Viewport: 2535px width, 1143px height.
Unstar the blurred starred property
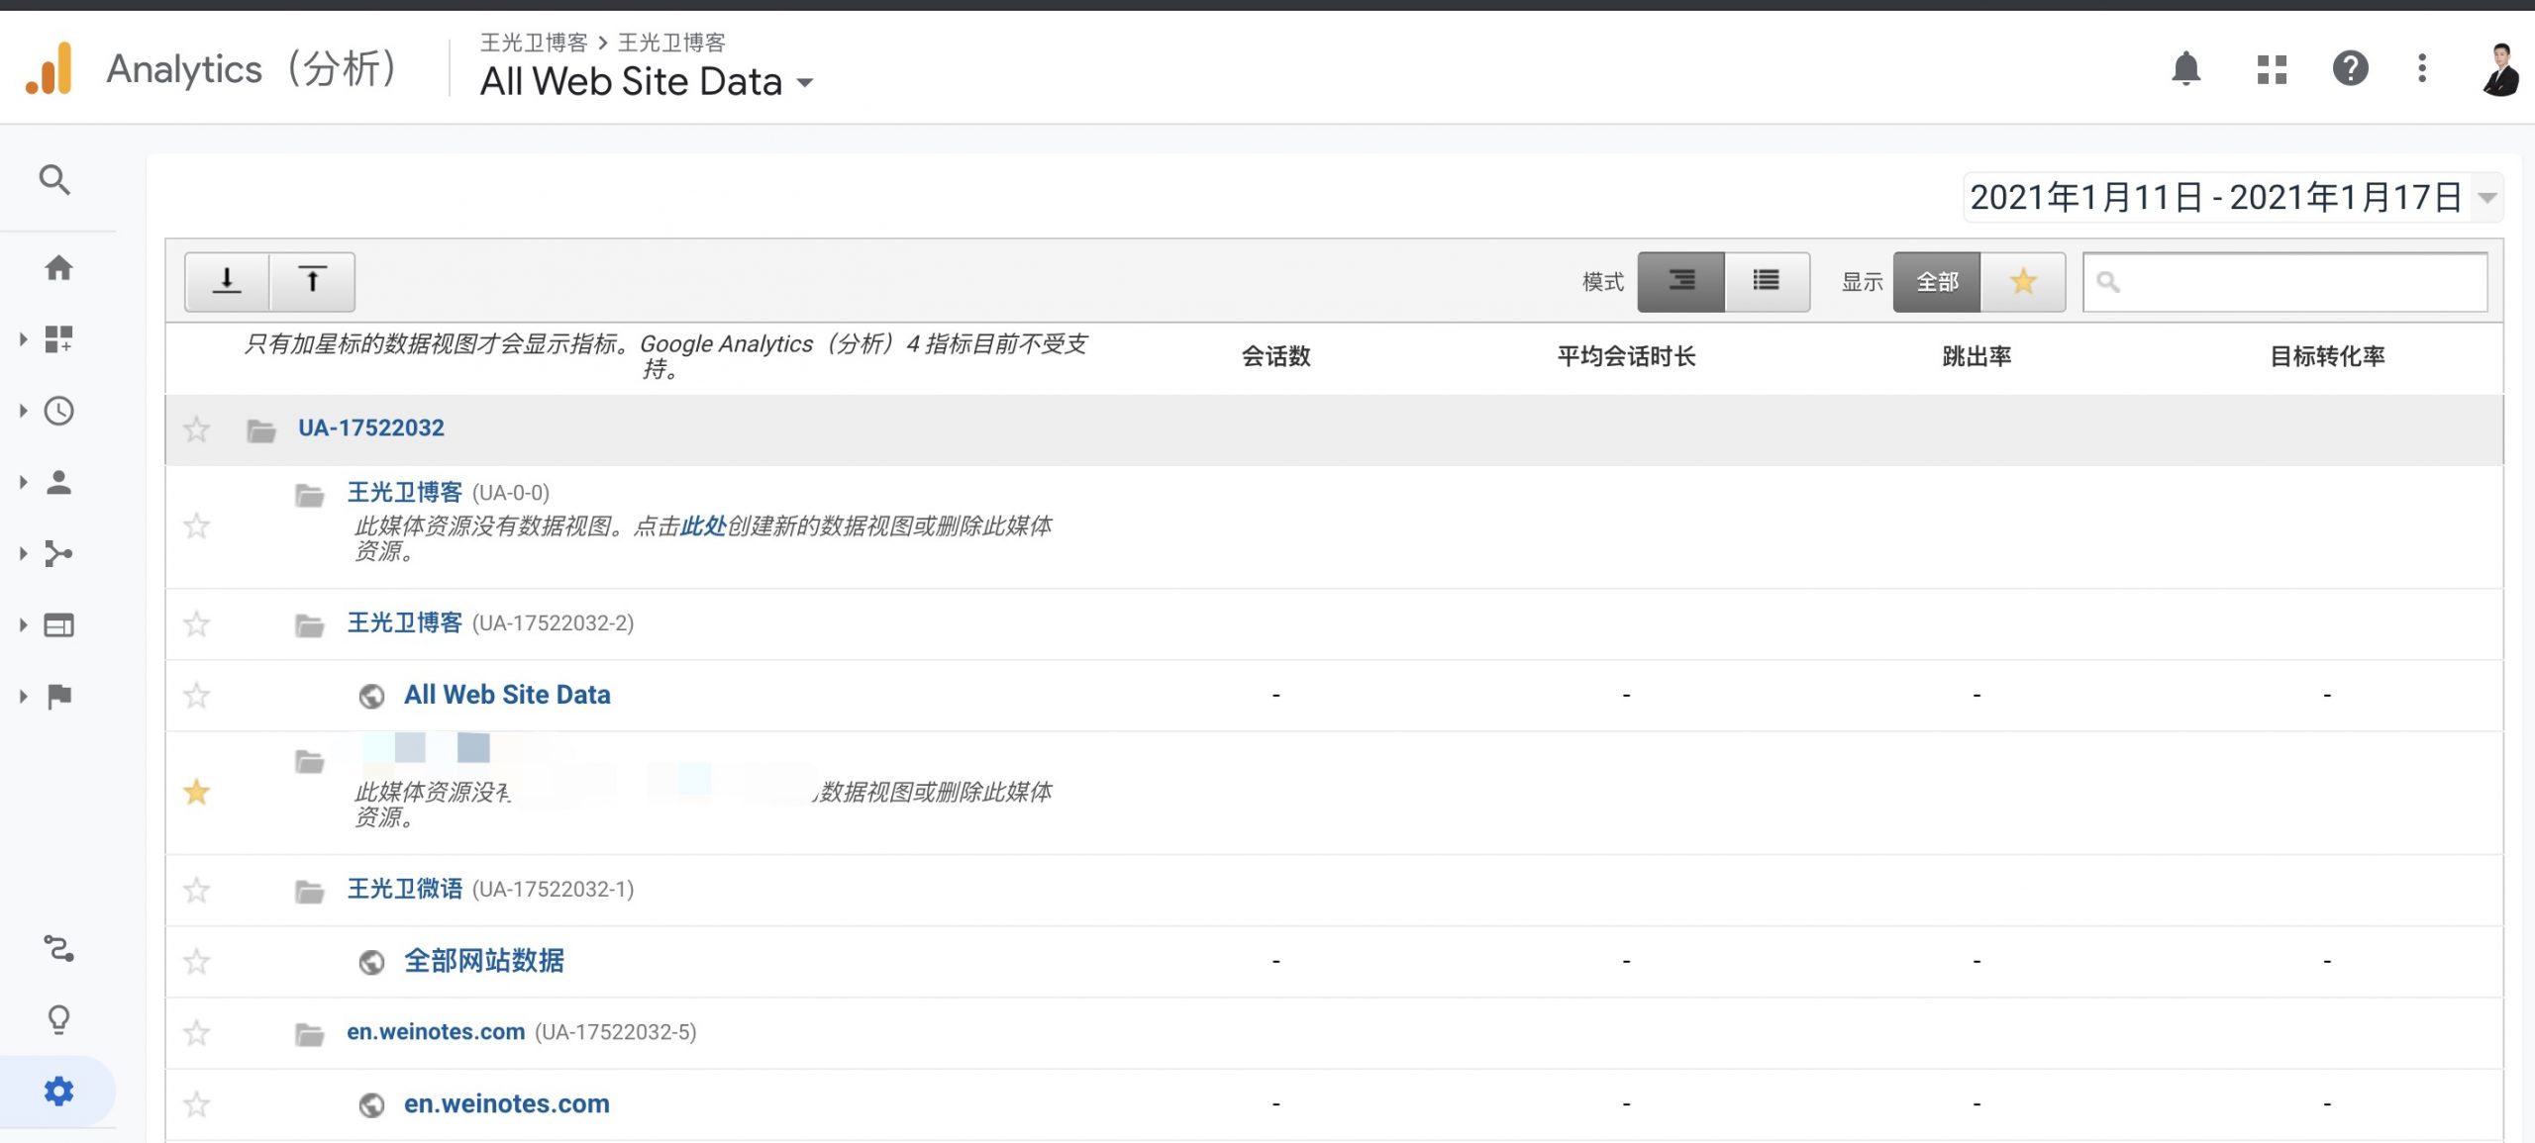(x=197, y=792)
